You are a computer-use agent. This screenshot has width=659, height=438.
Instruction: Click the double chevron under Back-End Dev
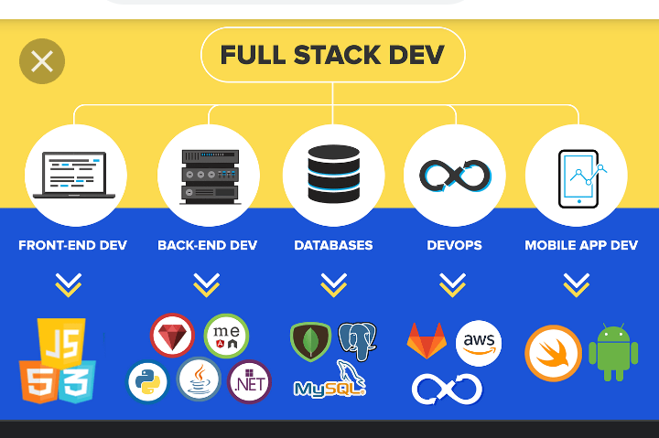click(x=206, y=285)
